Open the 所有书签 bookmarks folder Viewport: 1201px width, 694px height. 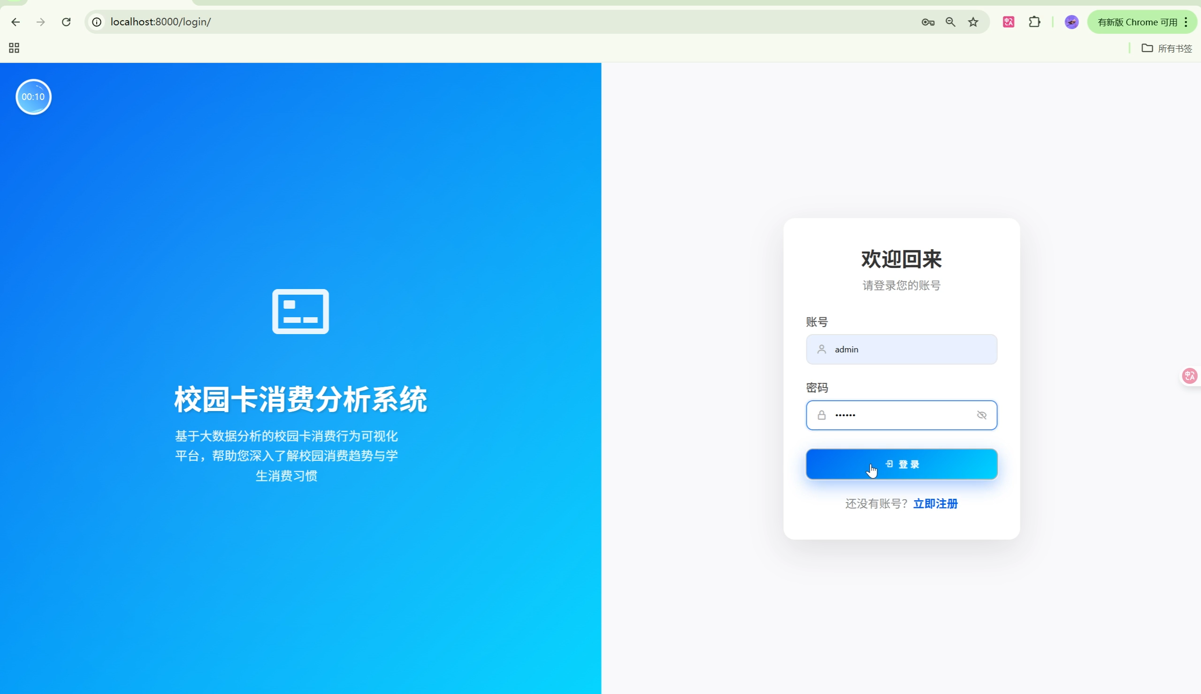pos(1166,48)
